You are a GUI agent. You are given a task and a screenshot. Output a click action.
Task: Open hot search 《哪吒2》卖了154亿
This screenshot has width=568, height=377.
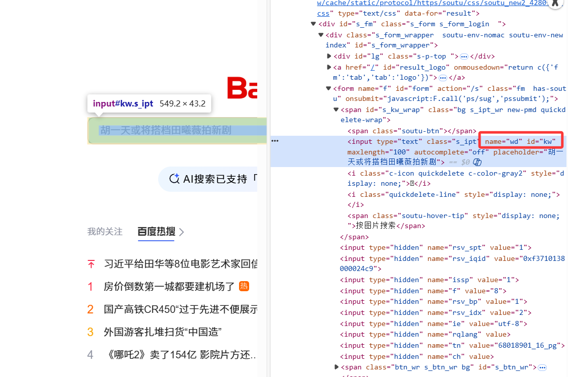coord(180,355)
